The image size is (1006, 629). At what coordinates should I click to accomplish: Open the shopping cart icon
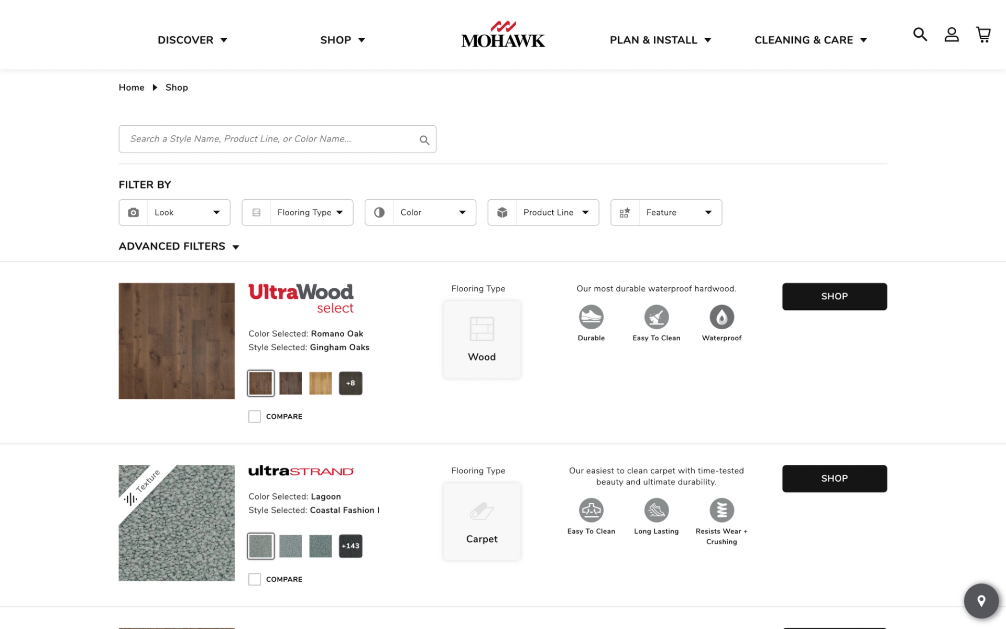pos(983,35)
